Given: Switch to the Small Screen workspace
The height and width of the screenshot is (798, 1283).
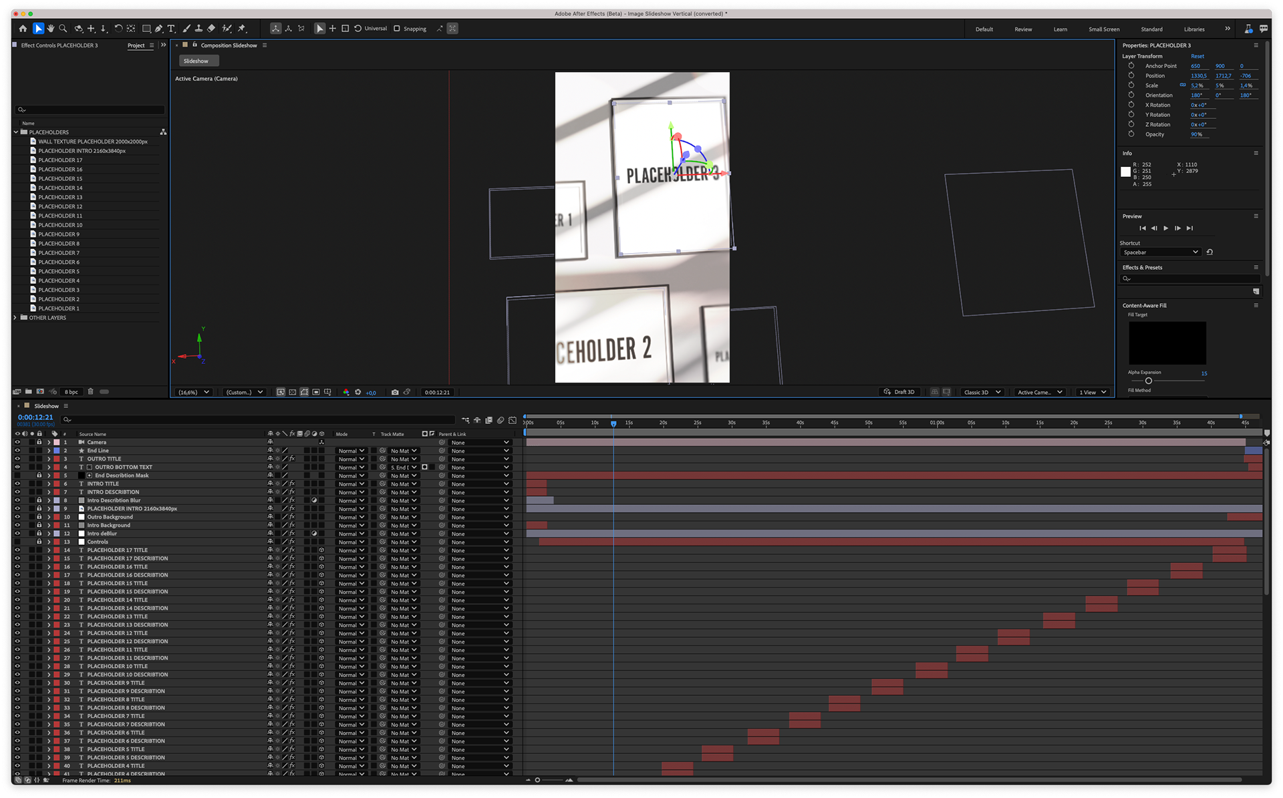Looking at the screenshot, I should [x=1103, y=29].
